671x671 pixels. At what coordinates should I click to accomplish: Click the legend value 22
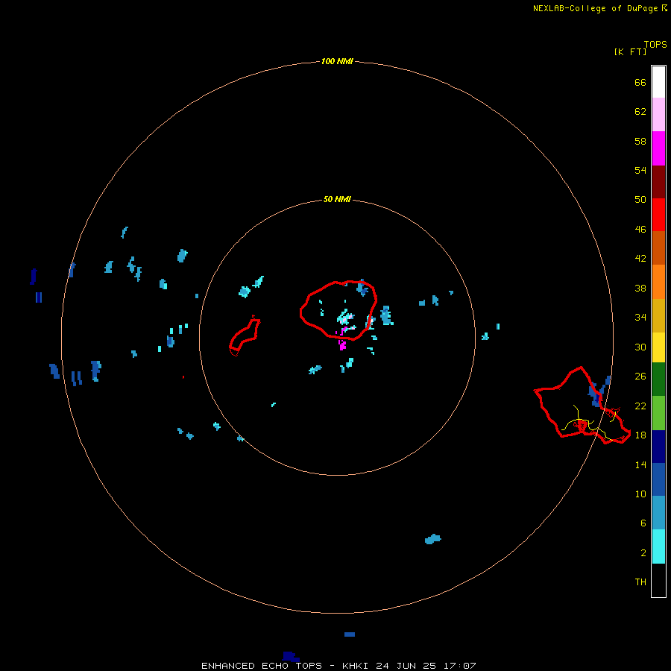tap(640, 406)
